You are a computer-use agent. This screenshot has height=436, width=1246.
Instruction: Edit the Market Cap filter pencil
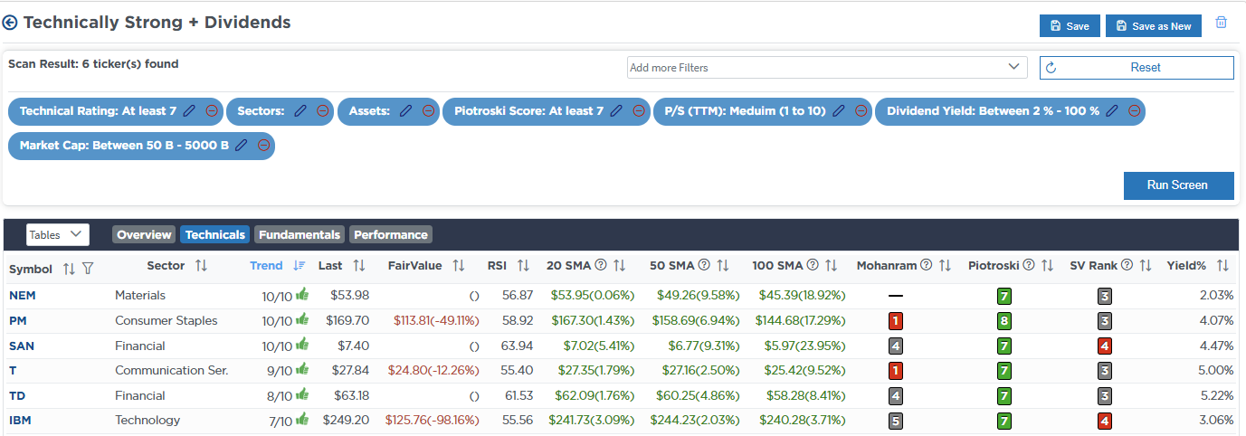[x=242, y=145]
